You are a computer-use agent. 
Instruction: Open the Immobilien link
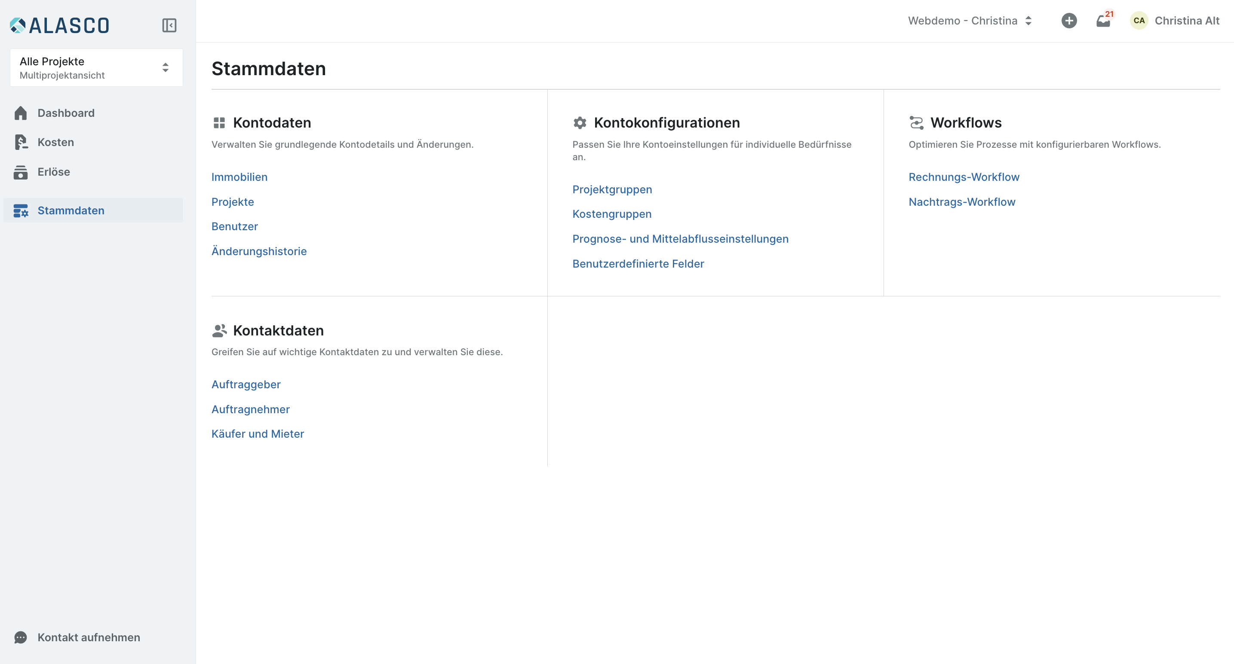click(x=239, y=177)
